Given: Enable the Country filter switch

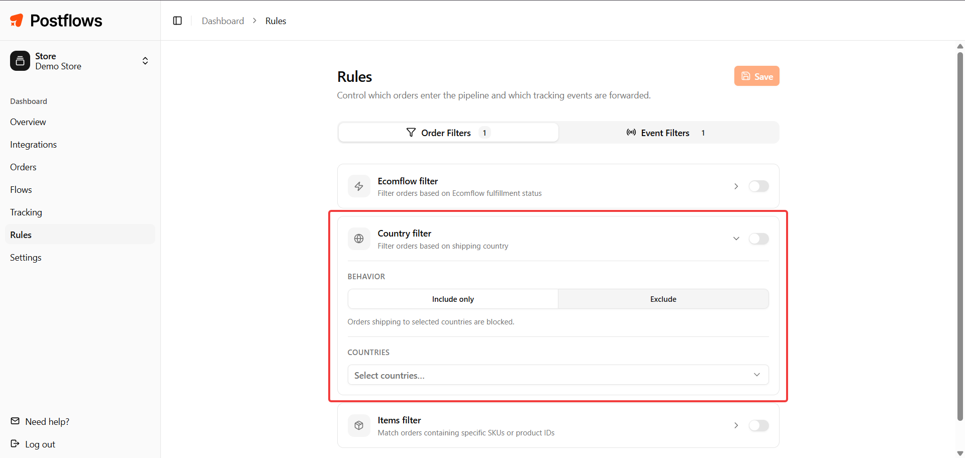Looking at the screenshot, I should coord(758,239).
